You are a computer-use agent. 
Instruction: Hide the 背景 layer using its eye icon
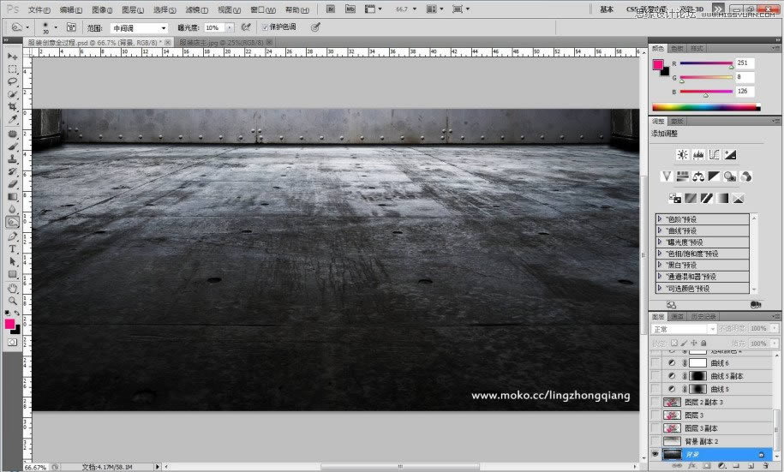coord(656,453)
